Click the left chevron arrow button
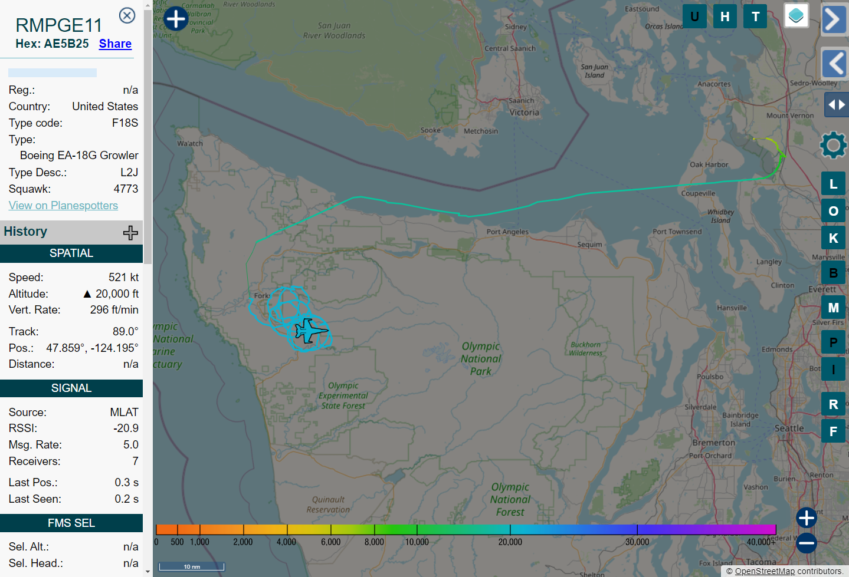Image resolution: width=849 pixels, height=577 pixels. click(834, 63)
